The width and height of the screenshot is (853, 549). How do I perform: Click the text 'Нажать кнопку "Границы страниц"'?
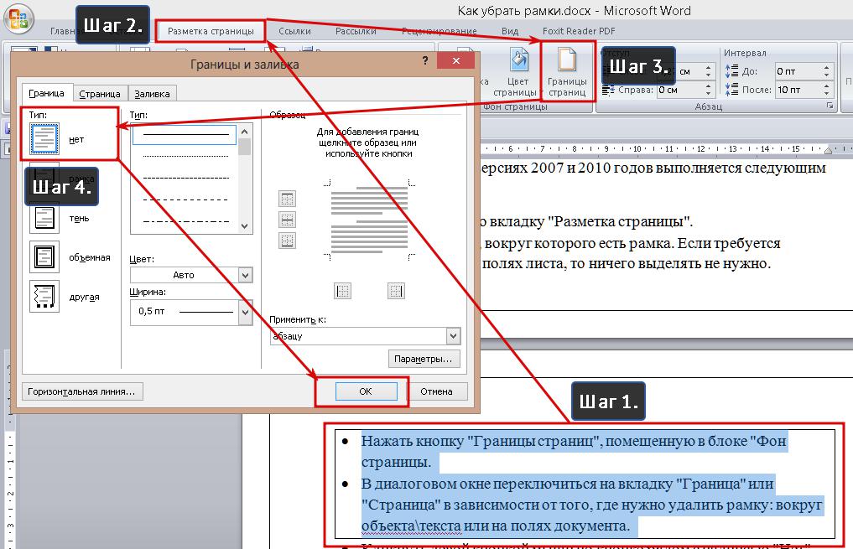481,441
